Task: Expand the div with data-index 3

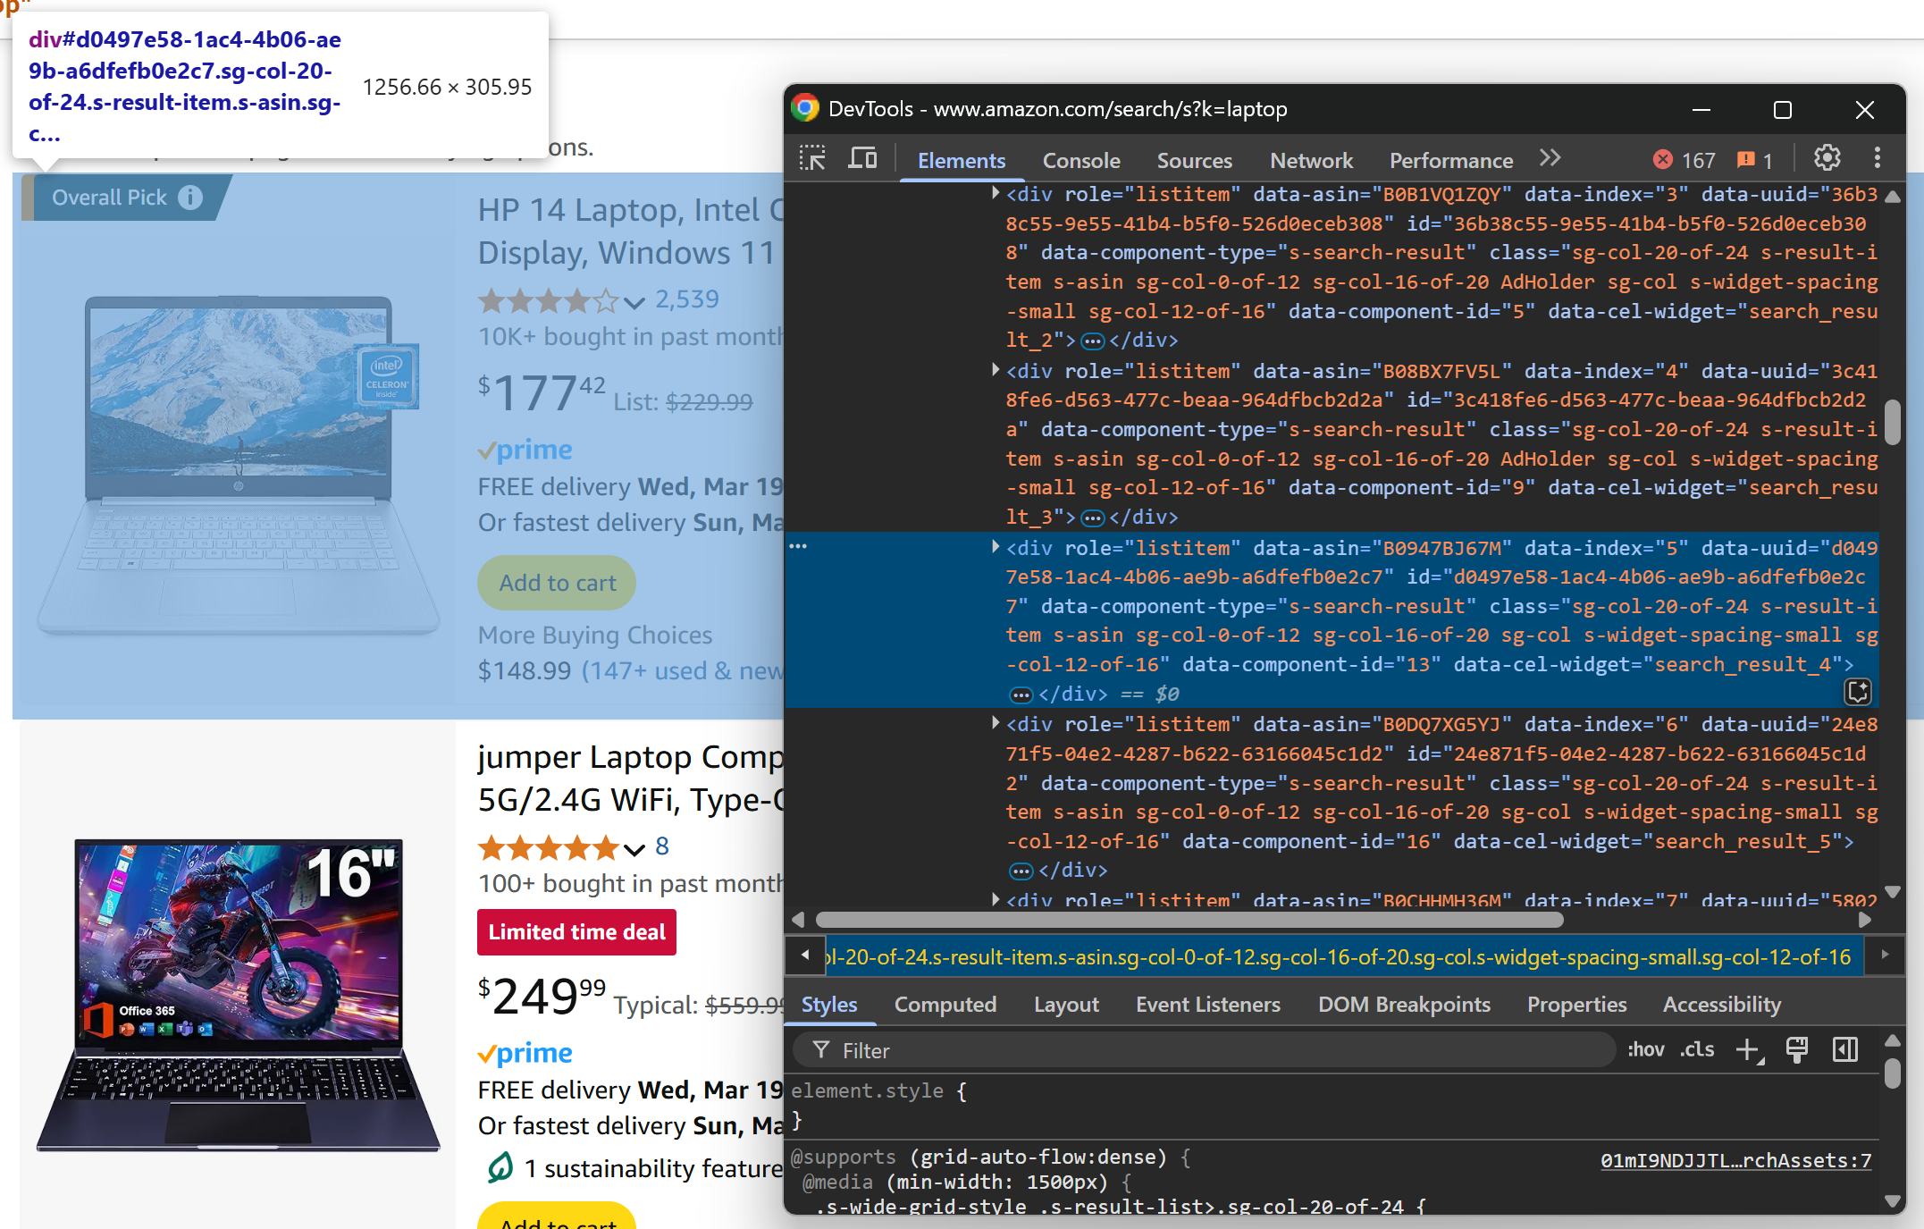Action: pos(995,193)
